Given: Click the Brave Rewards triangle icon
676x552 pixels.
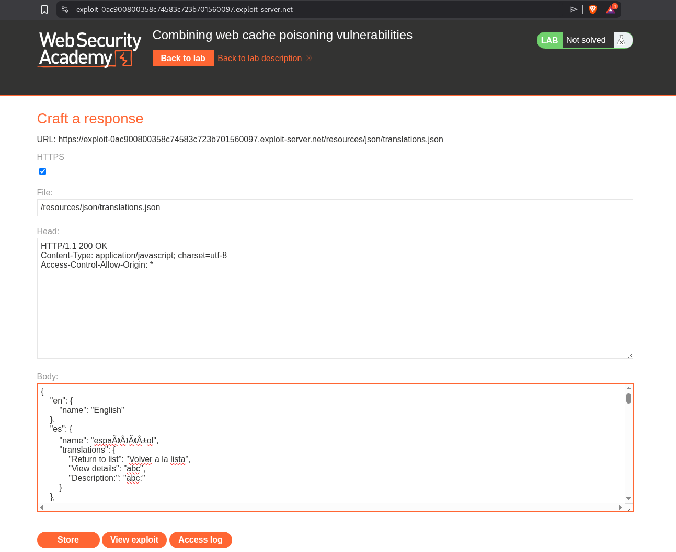Looking at the screenshot, I should 611,9.
